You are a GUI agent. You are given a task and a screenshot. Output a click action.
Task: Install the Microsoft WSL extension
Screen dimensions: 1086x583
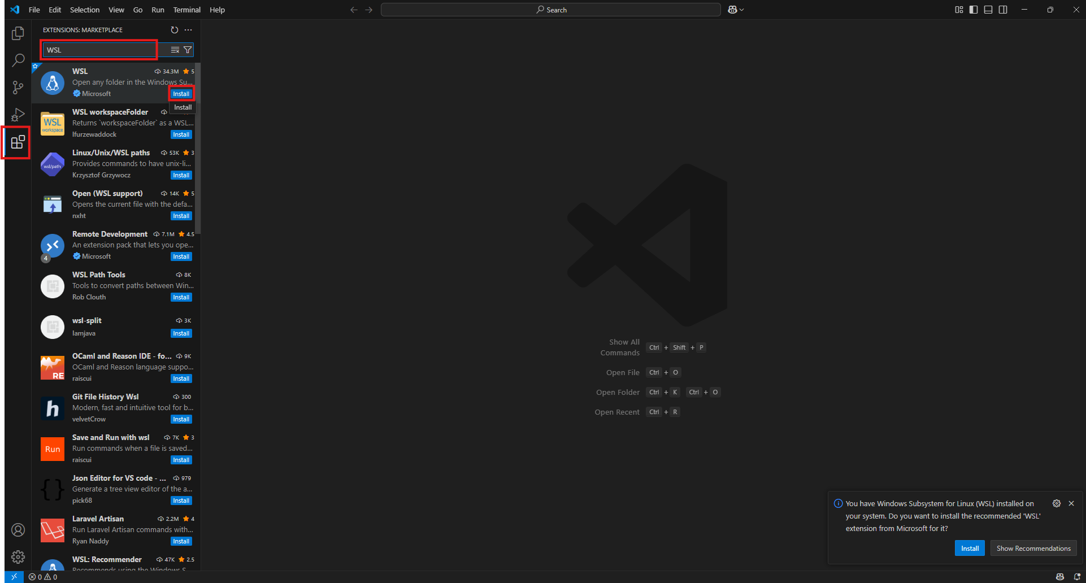181,93
